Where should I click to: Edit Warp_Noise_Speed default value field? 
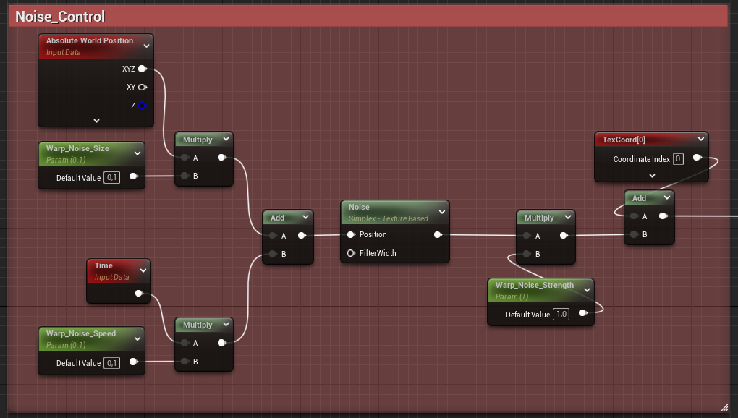(111, 363)
